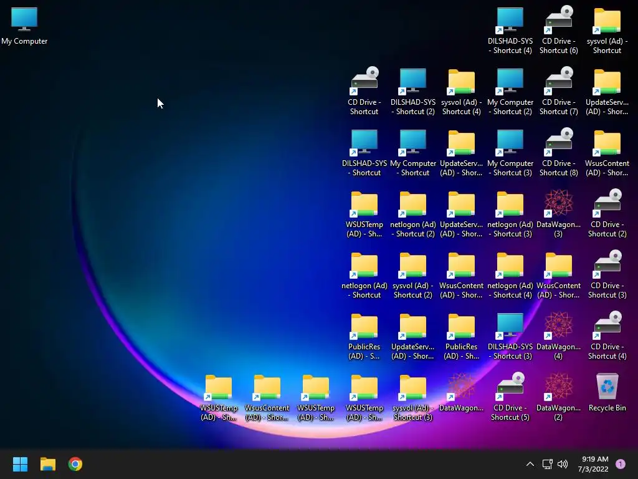Click netlogon (Ad) - Shortcut (4) folder
Image resolution: width=638 pixels, height=479 pixels.
(x=510, y=275)
